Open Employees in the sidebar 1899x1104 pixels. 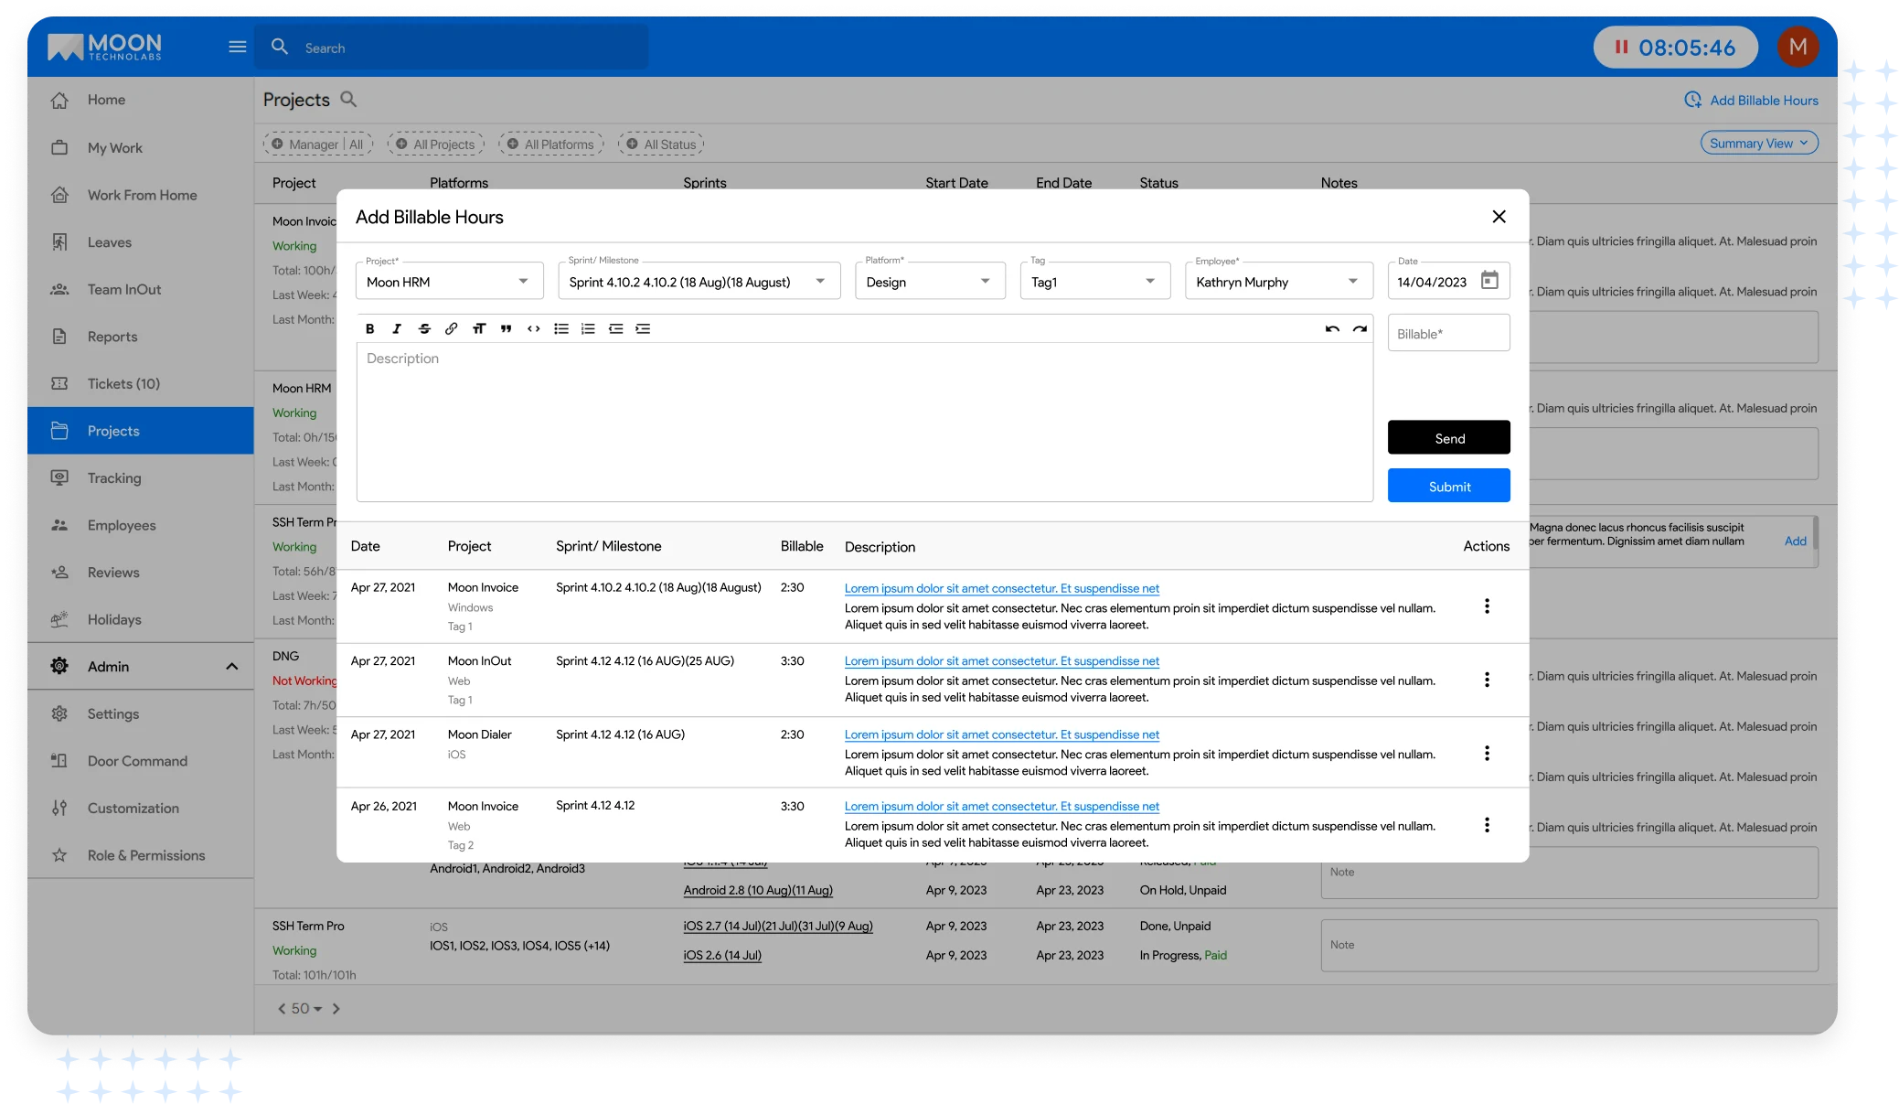(141, 525)
